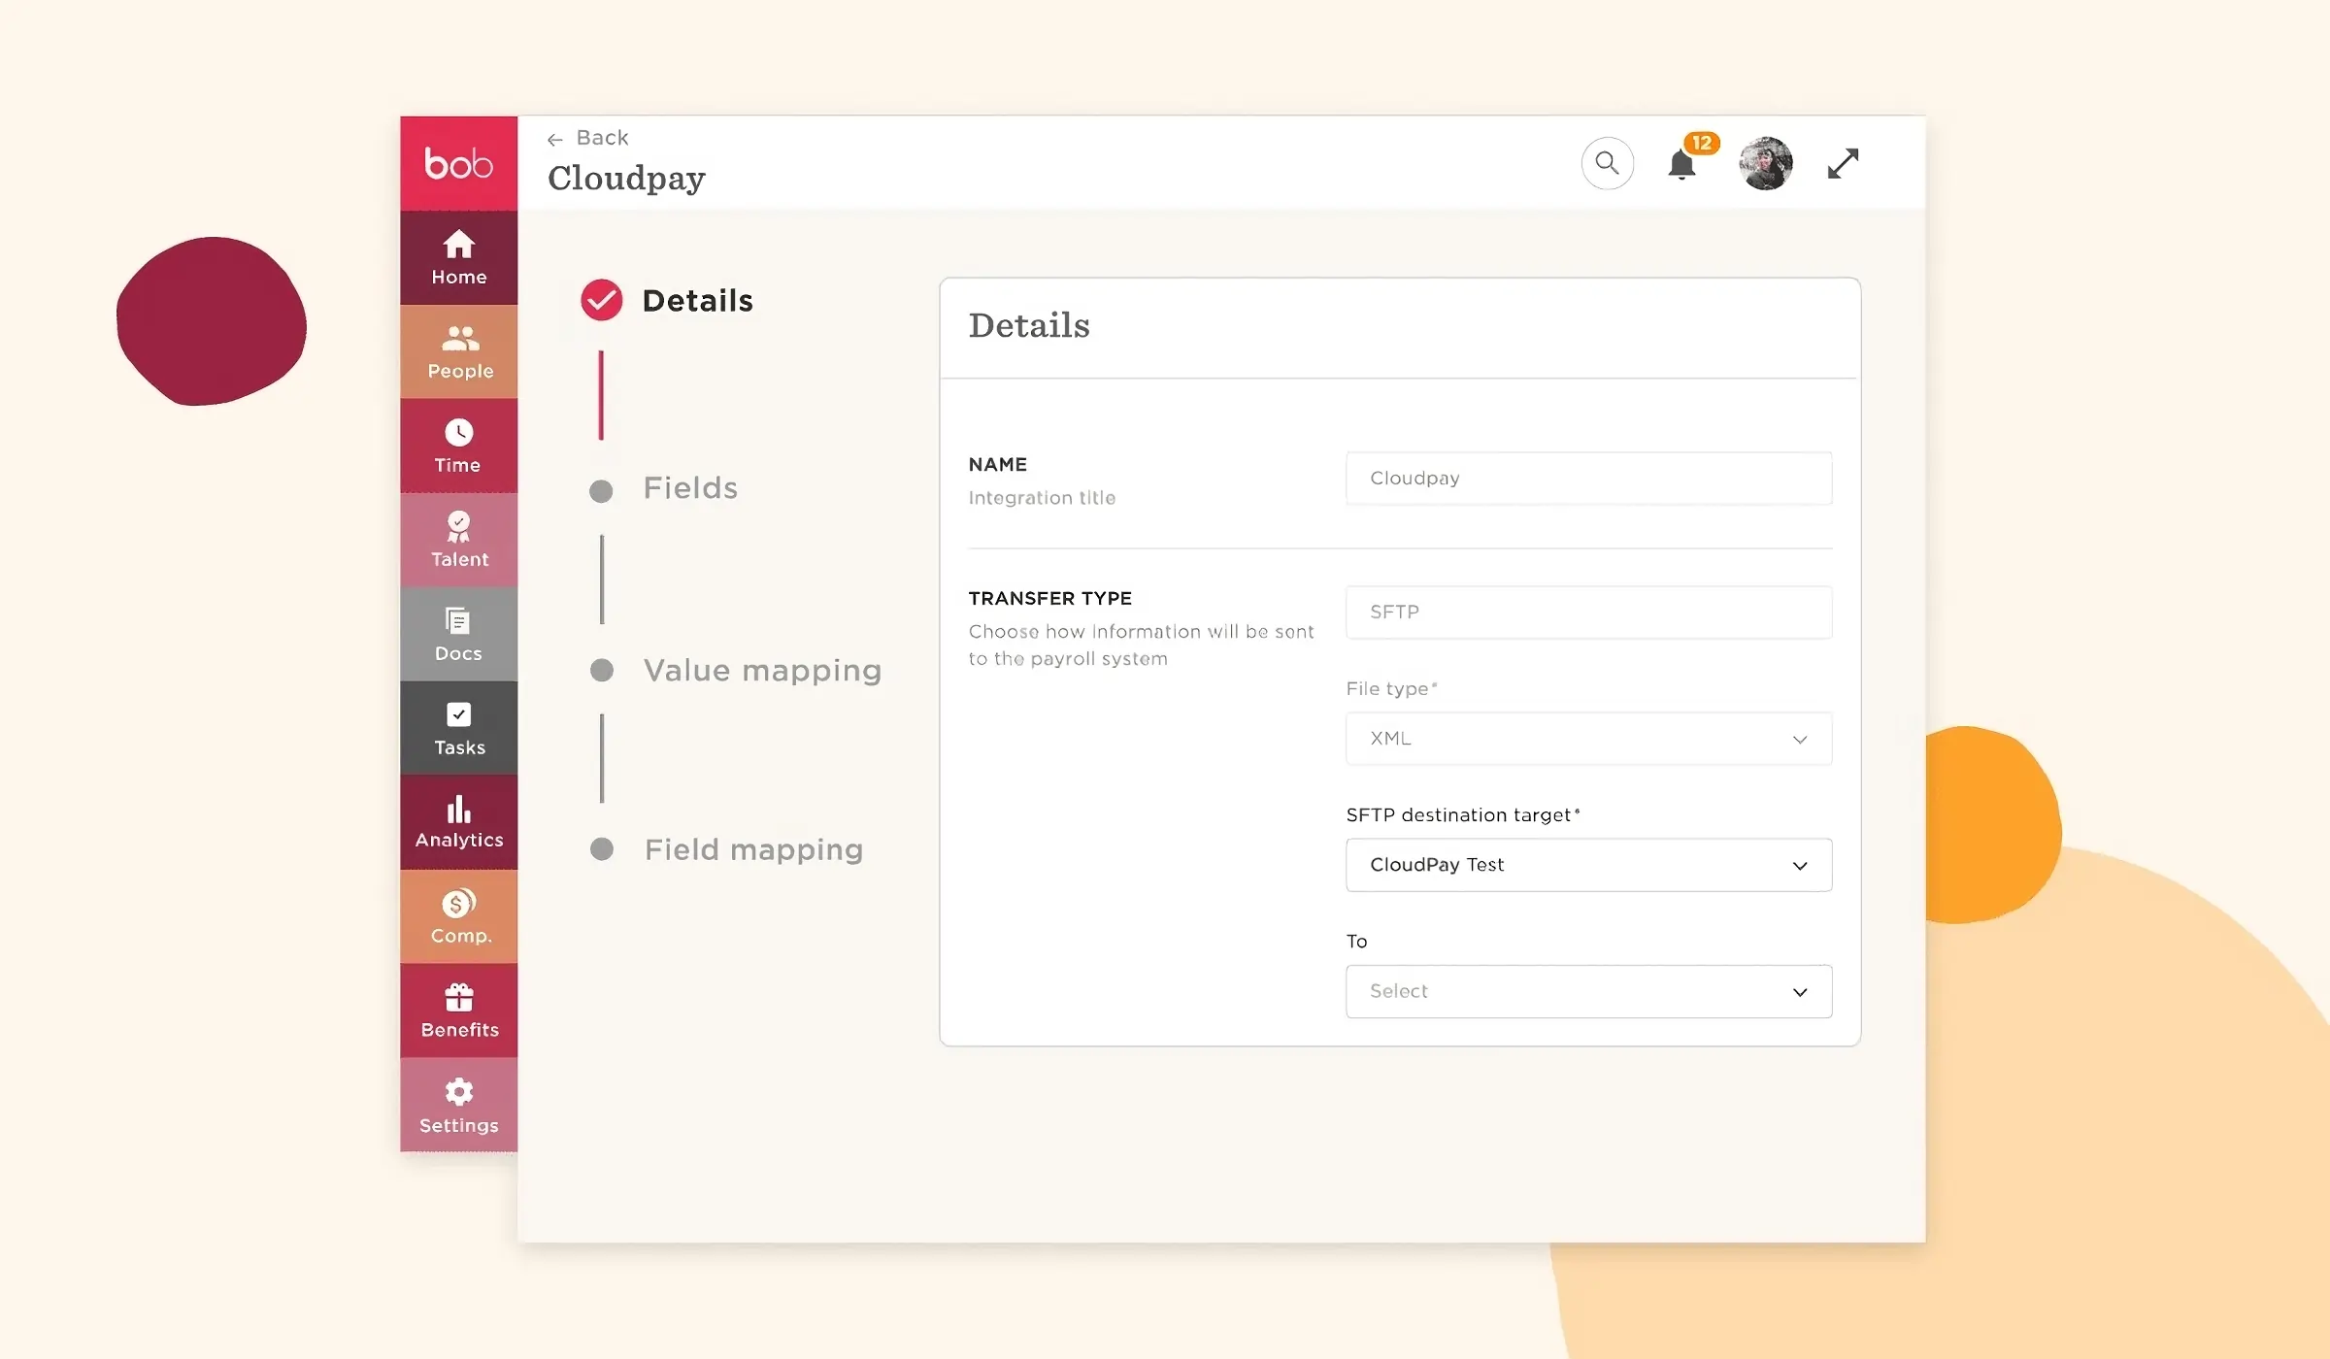The image size is (2330, 1359).
Task: Click the bob logo in sidebar
Action: [x=458, y=163]
